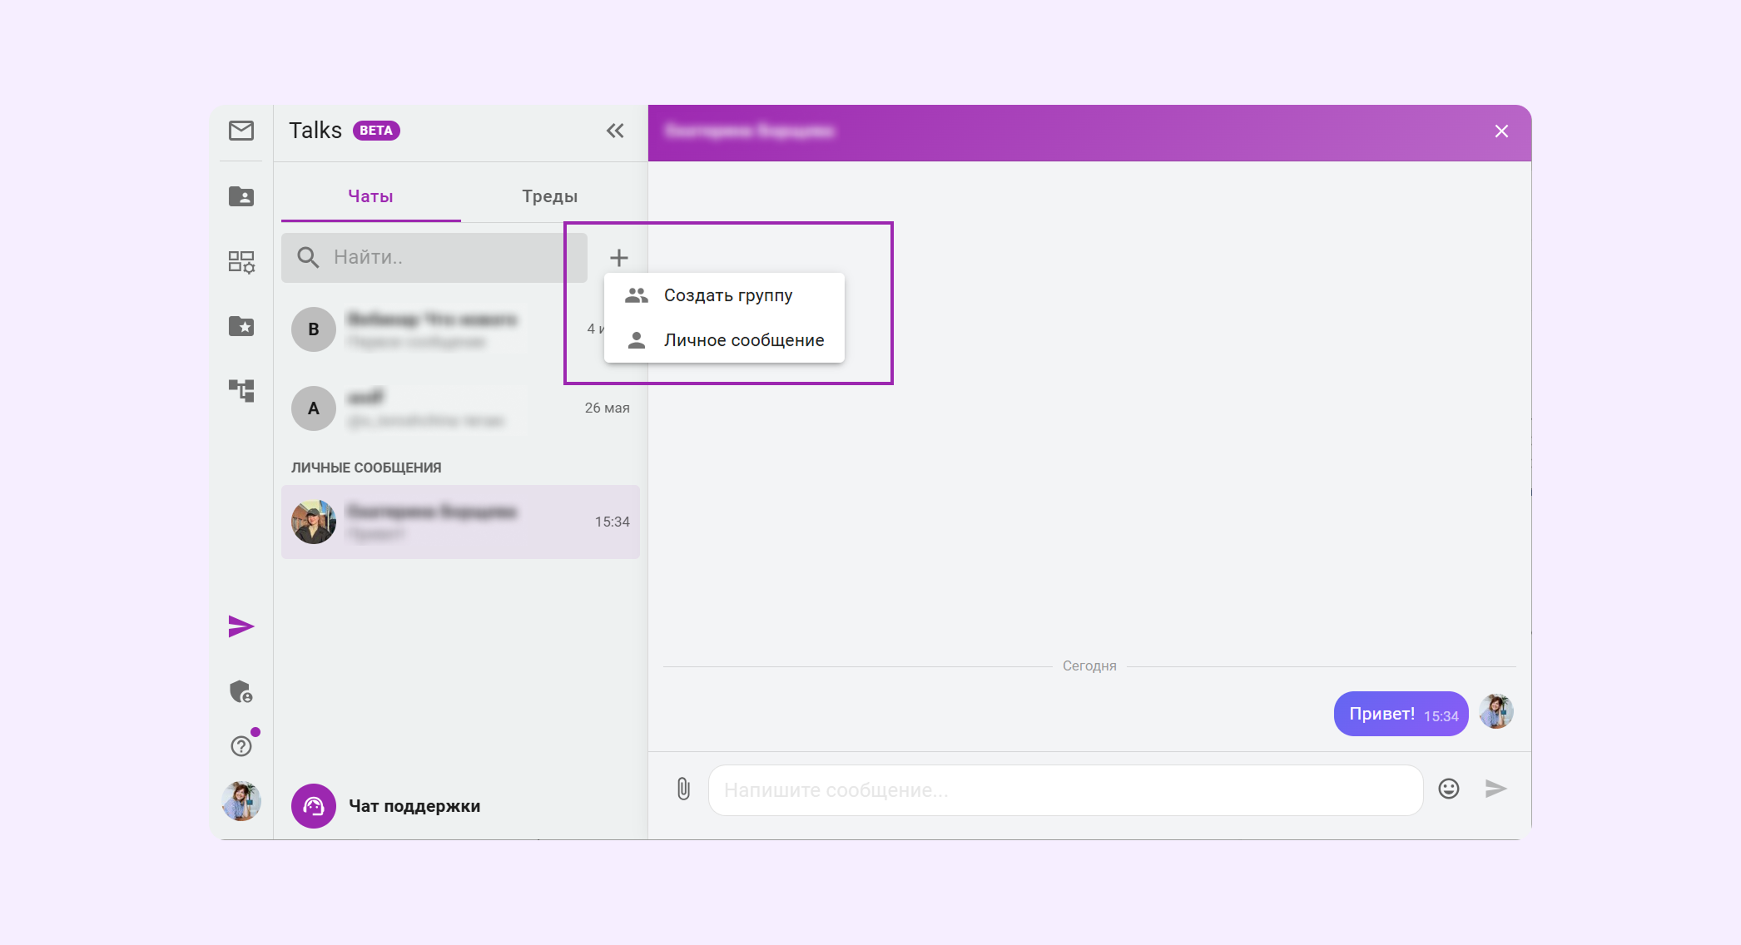Open the emoji smiley picker
Image resolution: width=1741 pixels, height=945 pixels.
pyautogui.click(x=1449, y=789)
